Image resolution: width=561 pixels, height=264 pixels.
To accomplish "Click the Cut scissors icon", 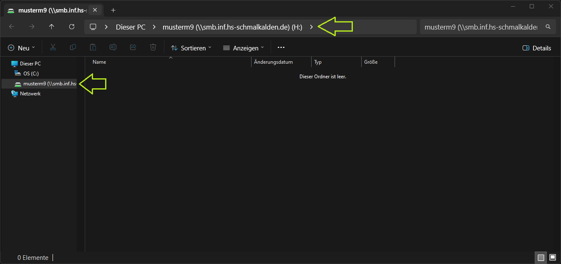I will pyautogui.click(x=53, y=47).
